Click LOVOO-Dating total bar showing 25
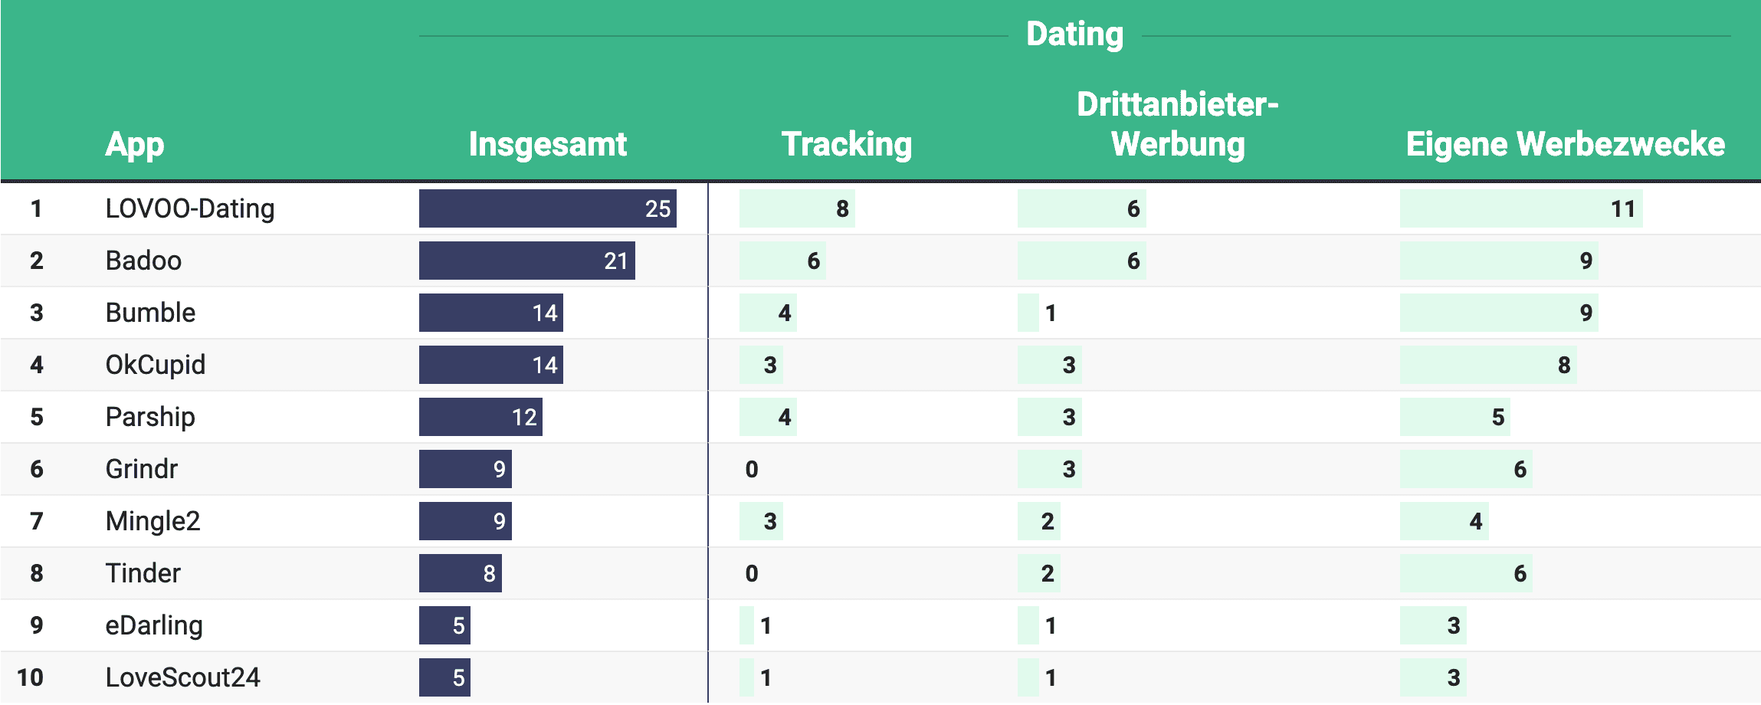Screen dimensions: 1761x705 [x=548, y=208]
